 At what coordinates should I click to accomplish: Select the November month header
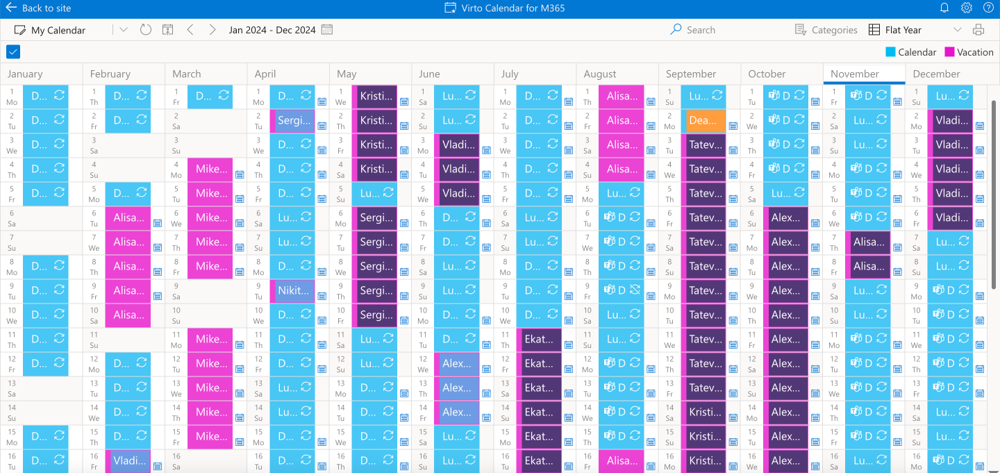[864, 74]
